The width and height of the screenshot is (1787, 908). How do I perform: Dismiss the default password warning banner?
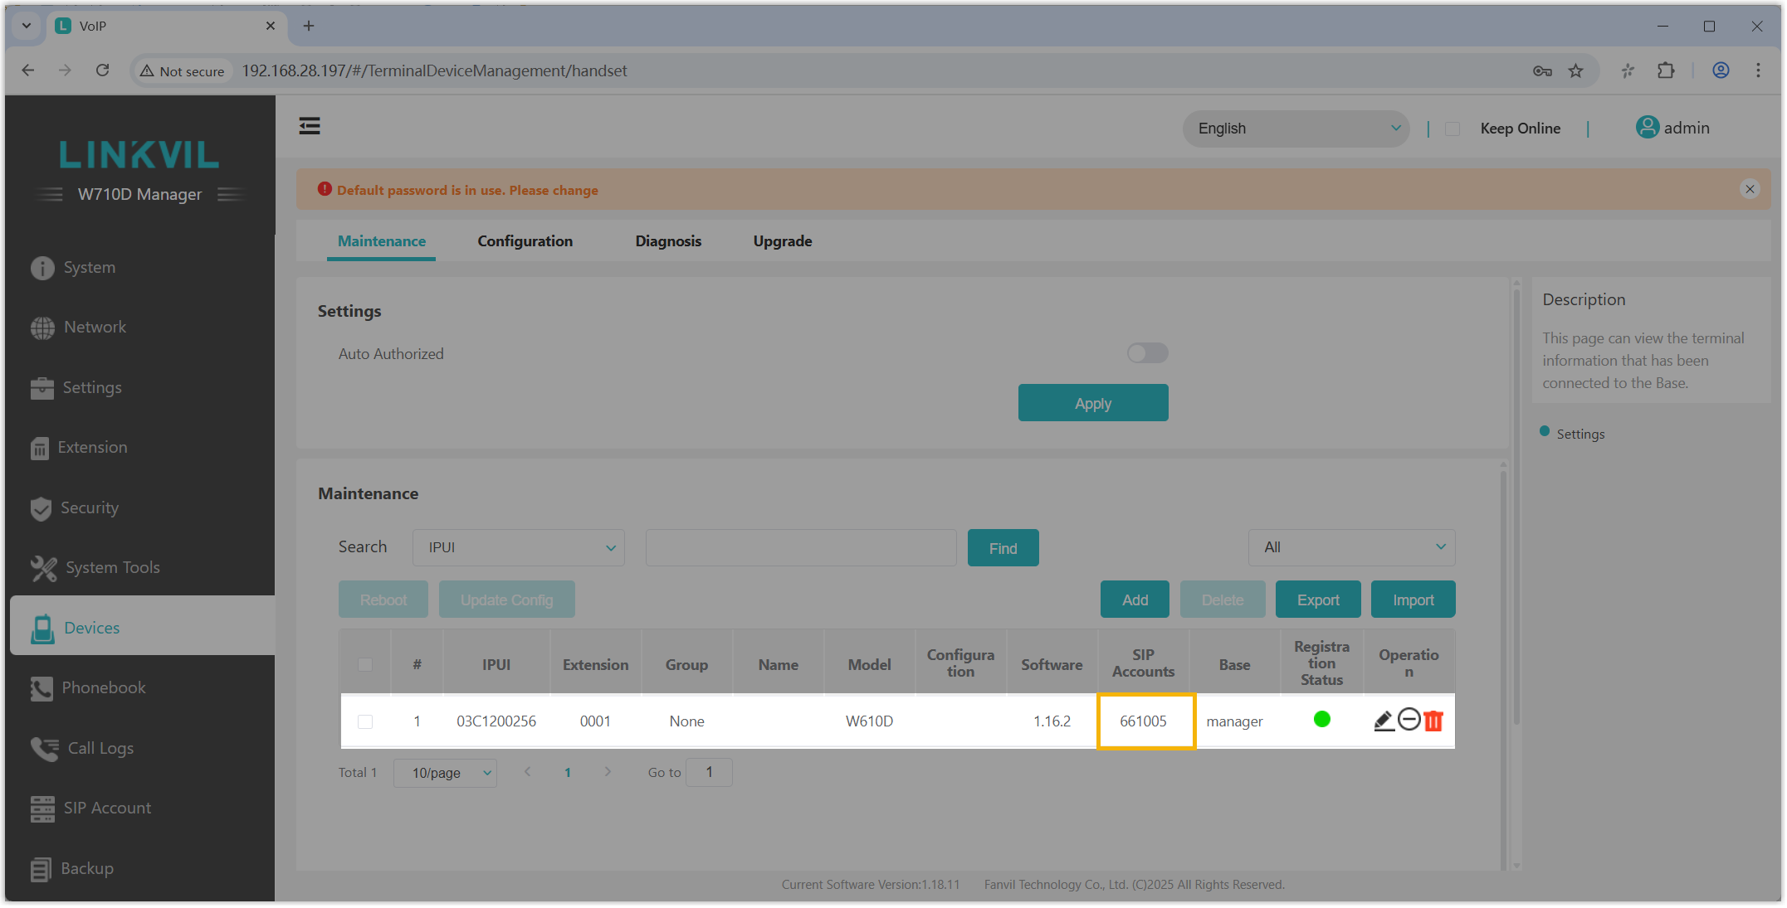[1750, 189]
